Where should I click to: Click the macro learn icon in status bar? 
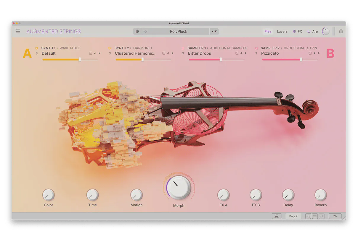coord(276,216)
